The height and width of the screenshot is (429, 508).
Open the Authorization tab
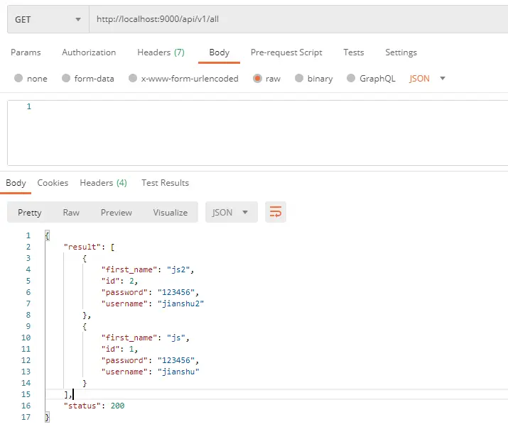tap(89, 52)
